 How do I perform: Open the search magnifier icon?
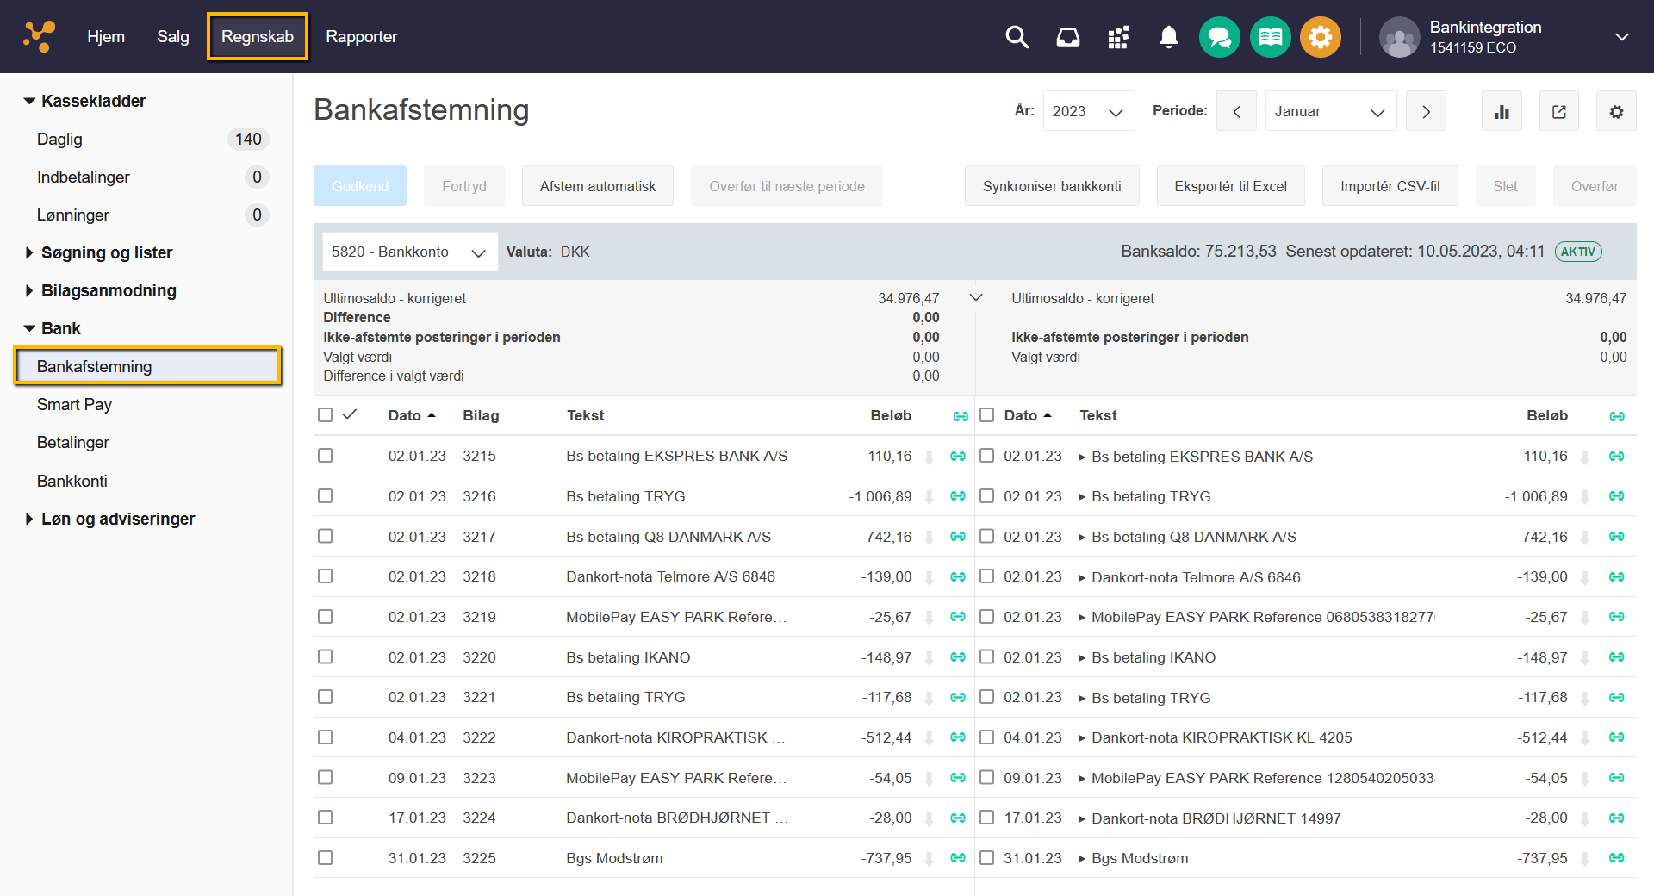(x=1017, y=37)
